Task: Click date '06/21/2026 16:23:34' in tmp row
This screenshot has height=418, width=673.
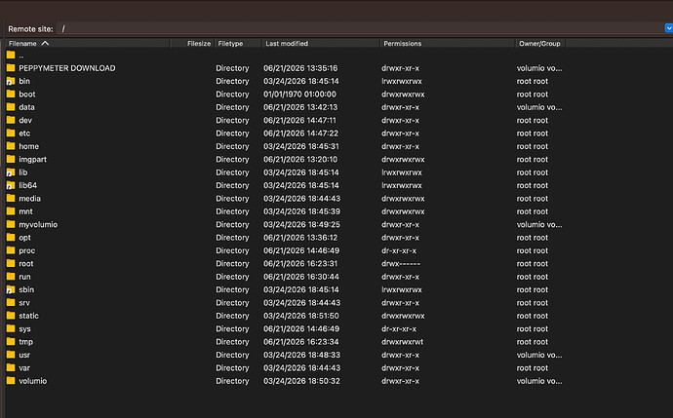Action: click(300, 342)
